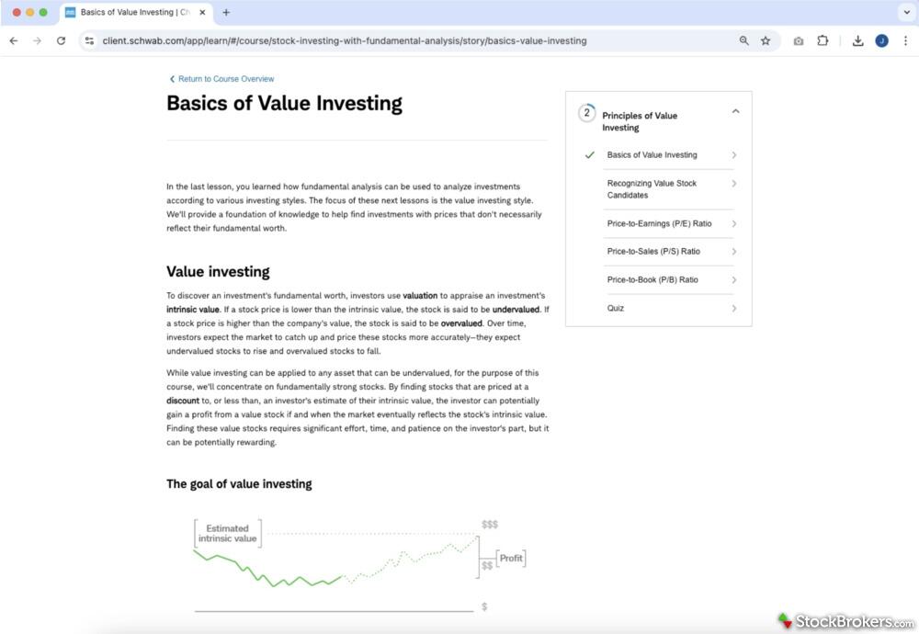
Task: Open the Price-to-Book (P/B) Ratio lesson
Action: click(652, 279)
